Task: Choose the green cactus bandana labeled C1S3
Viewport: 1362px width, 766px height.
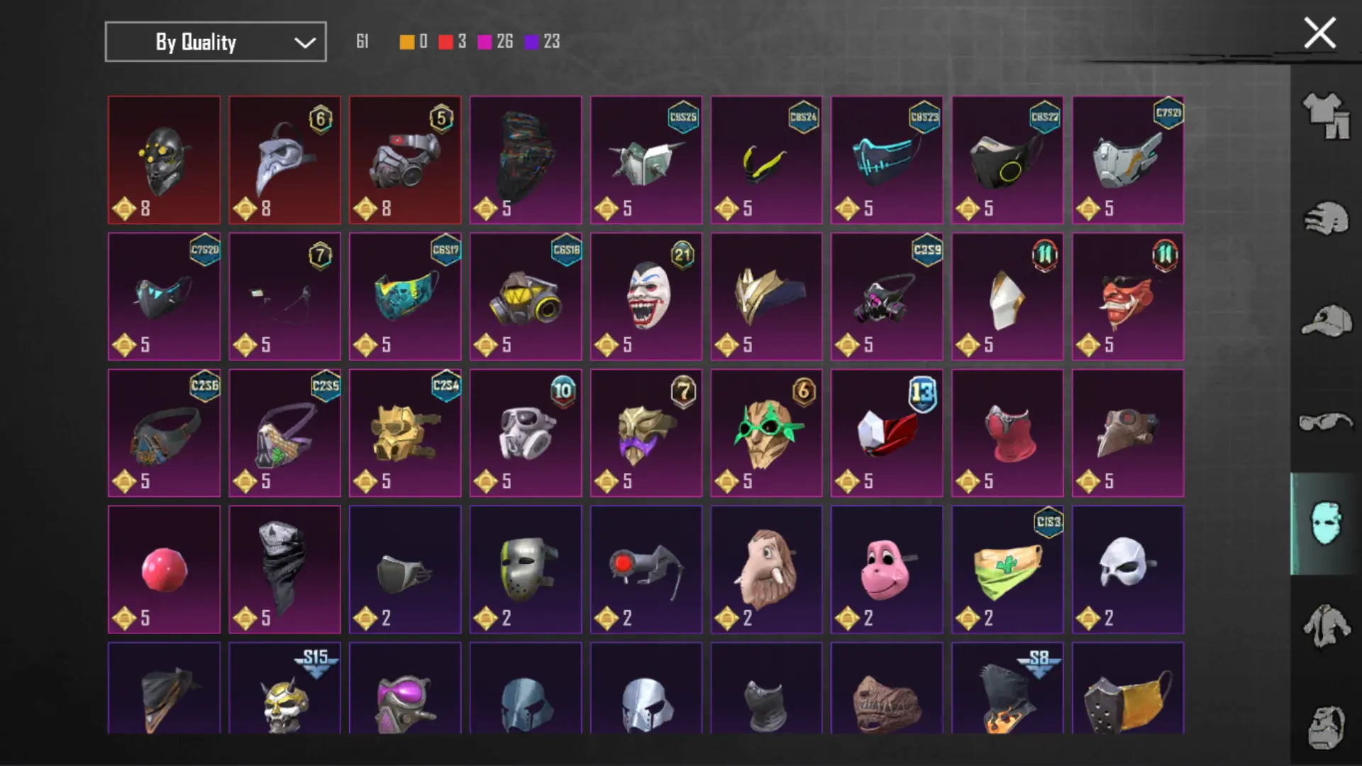Action: pos(1007,570)
